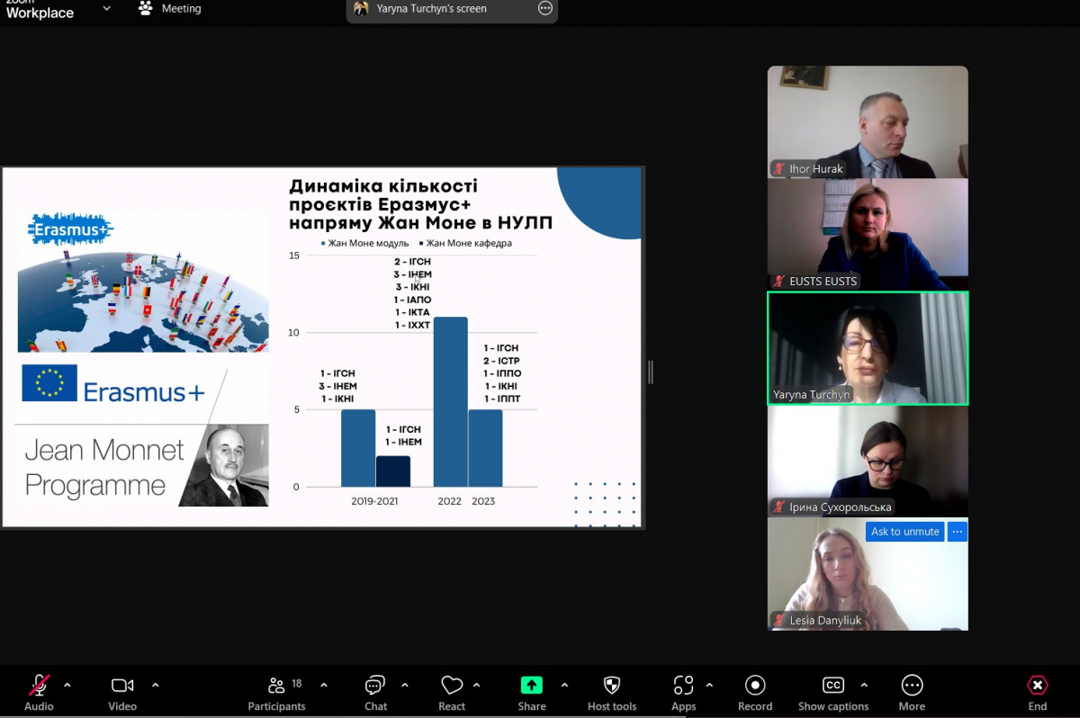Open the Participants panel
Screen dimensions: 1080x718
pos(276,686)
